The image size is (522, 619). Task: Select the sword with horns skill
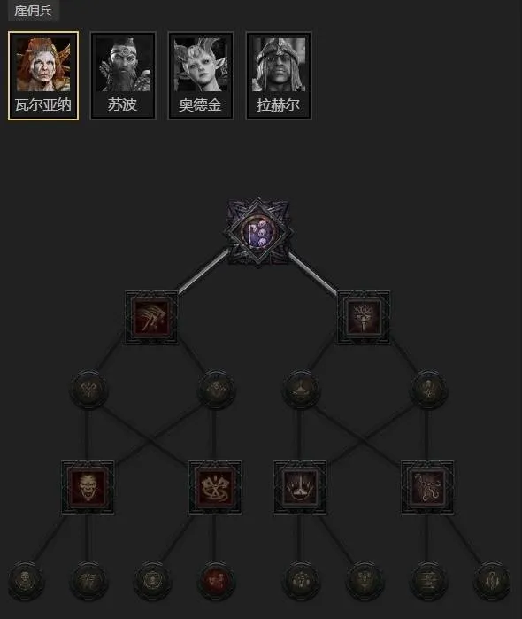(x=300, y=488)
